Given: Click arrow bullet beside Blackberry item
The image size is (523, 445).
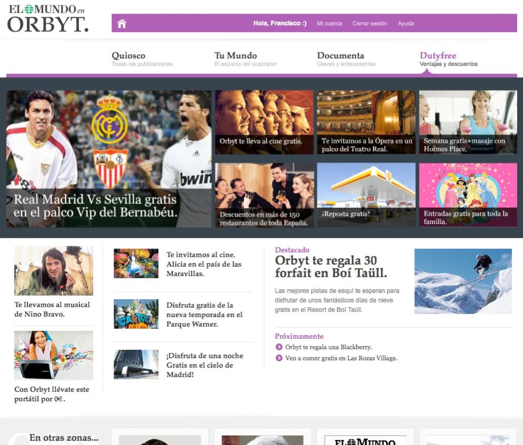Looking at the screenshot, I should tap(279, 347).
